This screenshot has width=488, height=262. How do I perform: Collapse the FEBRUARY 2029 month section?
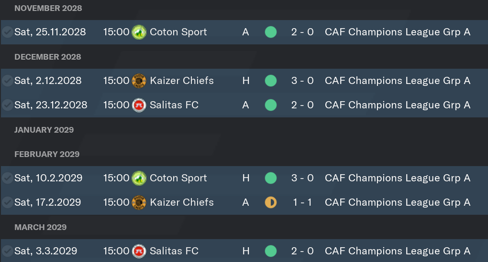click(x=47, y=154)
